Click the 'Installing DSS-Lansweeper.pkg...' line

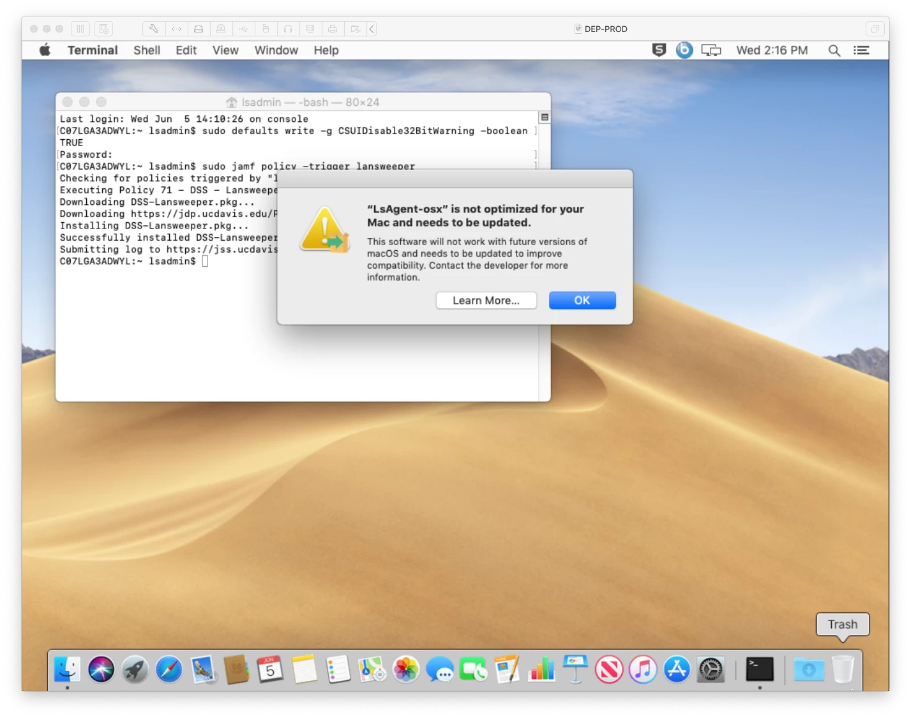(154, 226)
